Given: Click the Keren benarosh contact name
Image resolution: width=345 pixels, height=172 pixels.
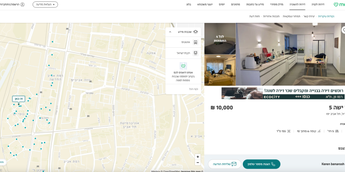Looking at the screenshot, I should tap(332, 164).
